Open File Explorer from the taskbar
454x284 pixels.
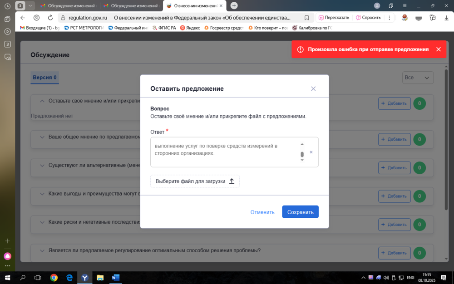[100, 277]
